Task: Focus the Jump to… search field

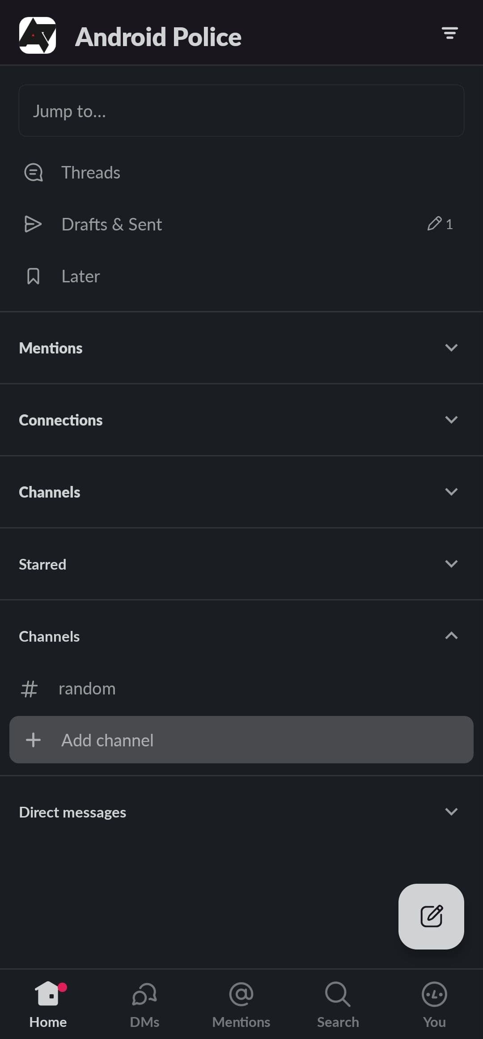Action: tap(241, 111)
